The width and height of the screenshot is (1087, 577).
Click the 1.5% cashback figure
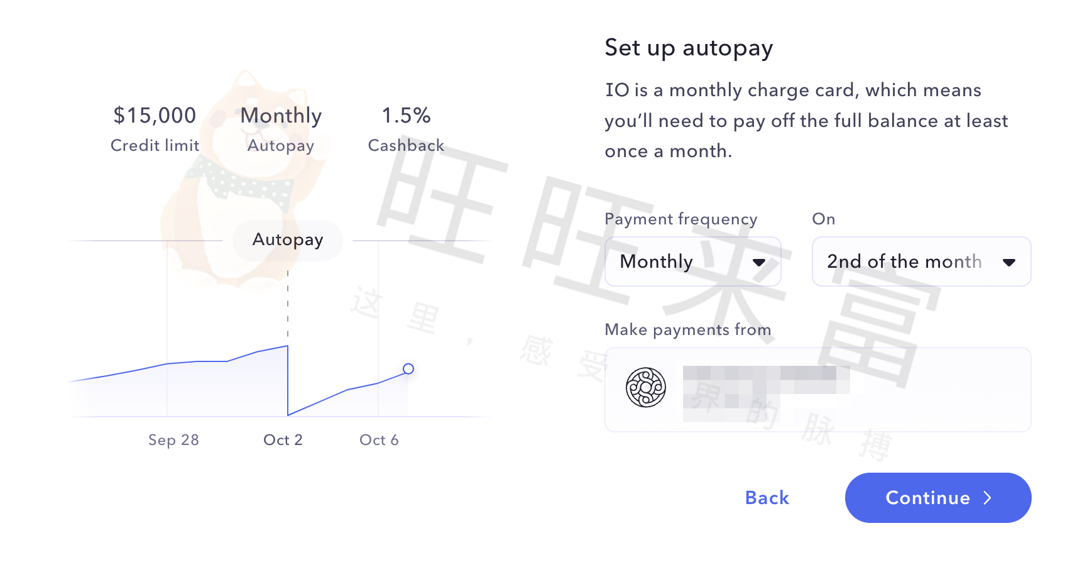(406, 116)
